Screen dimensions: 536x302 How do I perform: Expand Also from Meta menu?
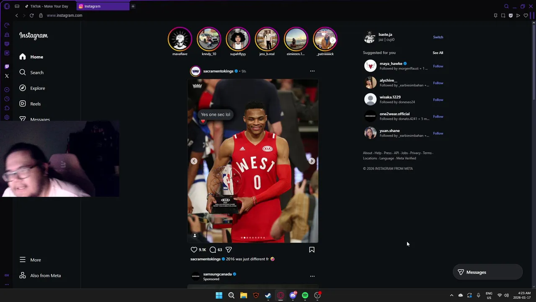tap(40, 276)
